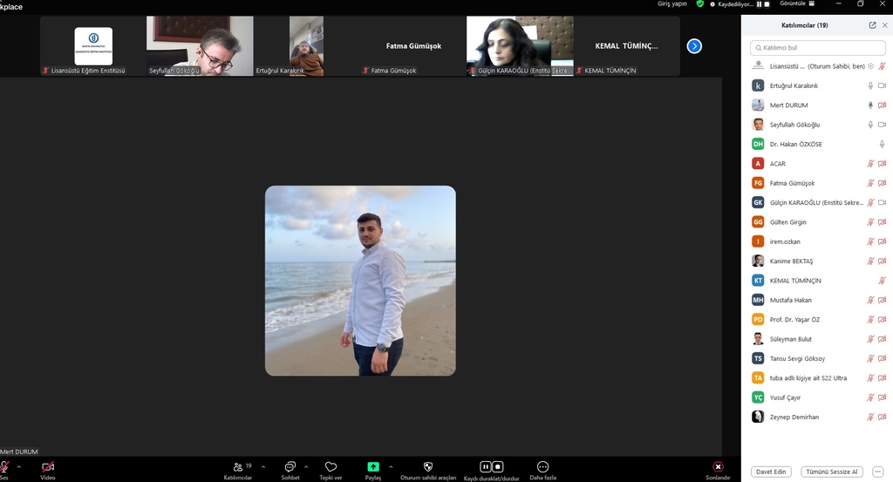Viewport: 893px width, 482px height.
Task: Turn on camera with Video button
Action: click(48, 468)
